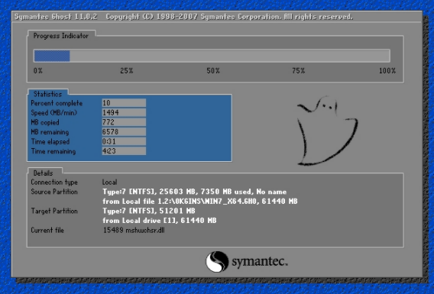Select the Details panel label
This screenshot has height=294, width=434.
[x=43, y=173]
